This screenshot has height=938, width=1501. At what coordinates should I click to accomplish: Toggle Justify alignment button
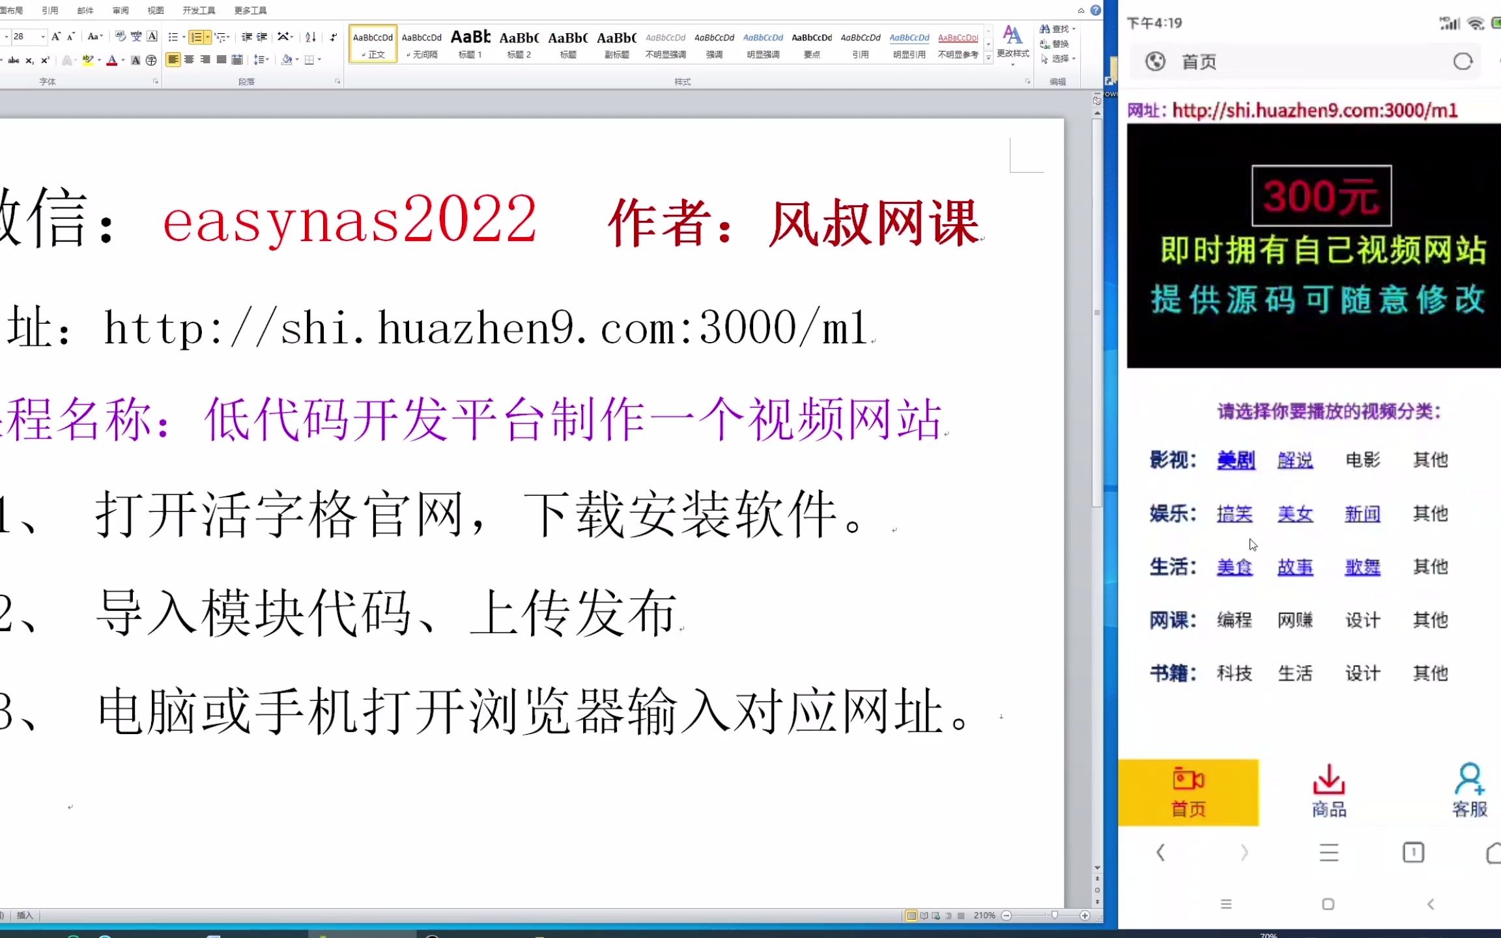tap(222, 60)
